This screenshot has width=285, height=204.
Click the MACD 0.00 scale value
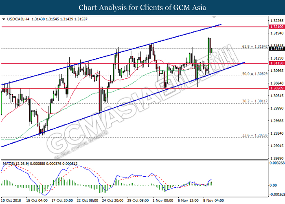click(x=273, y=185)
